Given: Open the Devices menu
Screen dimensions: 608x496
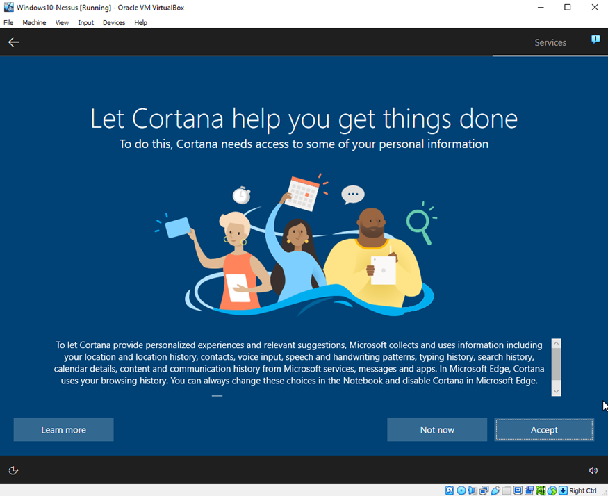Looking at the screenshot, I should point(114,23).
